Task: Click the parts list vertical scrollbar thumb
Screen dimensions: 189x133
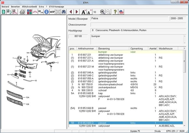Action: 184,61
